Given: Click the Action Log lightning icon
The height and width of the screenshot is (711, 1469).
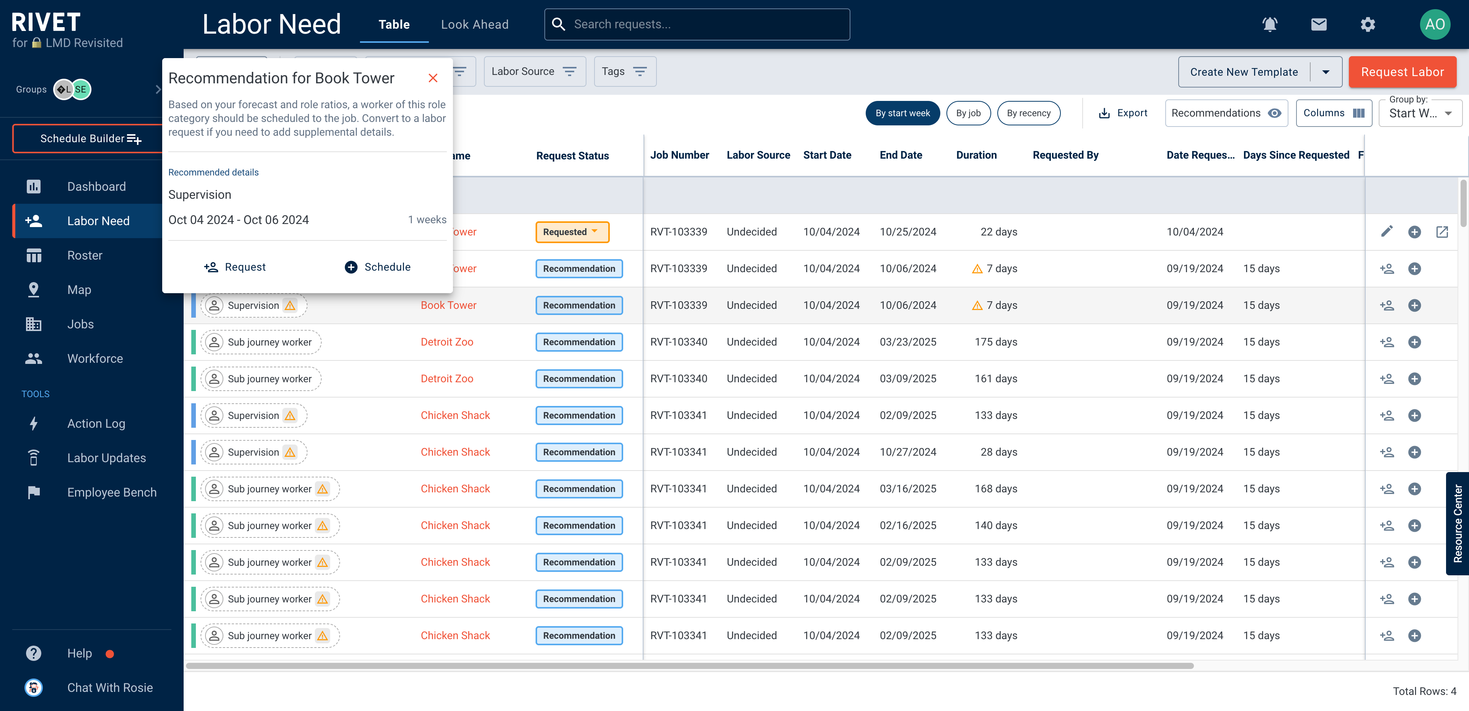Looking at the screenshot, I should tap(34, 423).
